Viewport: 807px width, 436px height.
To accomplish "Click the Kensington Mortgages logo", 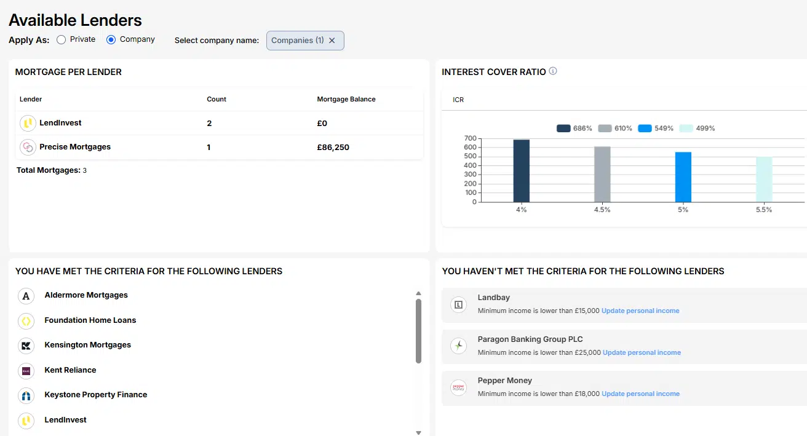I will 26,346.
